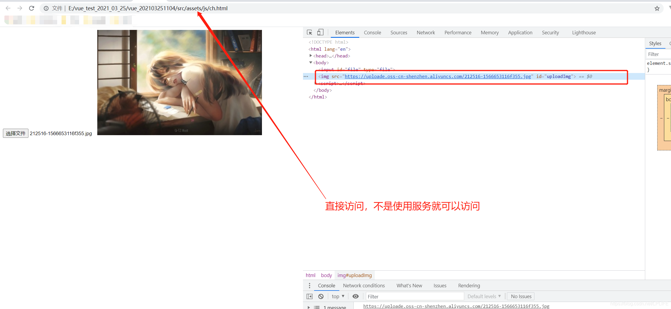Viewport: 671px width, 309px height.
Task: Focus the console Filter field
Action: click(x=415, y=296)
